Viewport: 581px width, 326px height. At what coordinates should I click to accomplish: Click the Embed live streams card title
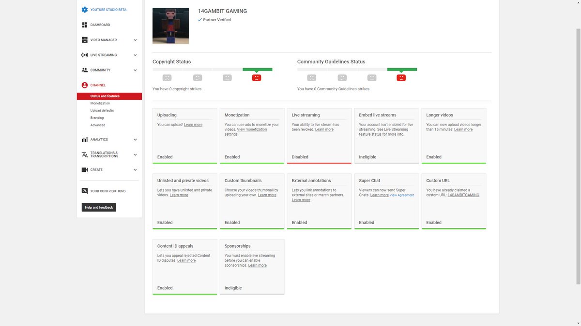[x=378, y=115]
